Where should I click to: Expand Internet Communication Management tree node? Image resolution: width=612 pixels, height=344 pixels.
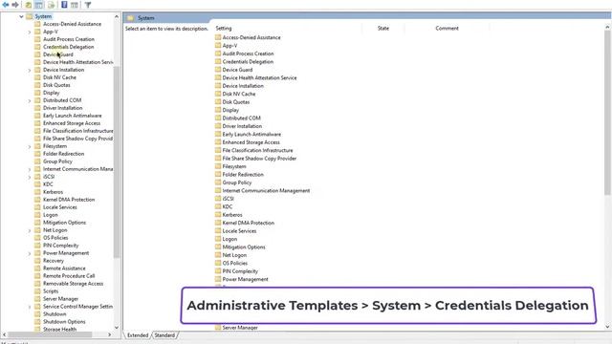(30, 169)
